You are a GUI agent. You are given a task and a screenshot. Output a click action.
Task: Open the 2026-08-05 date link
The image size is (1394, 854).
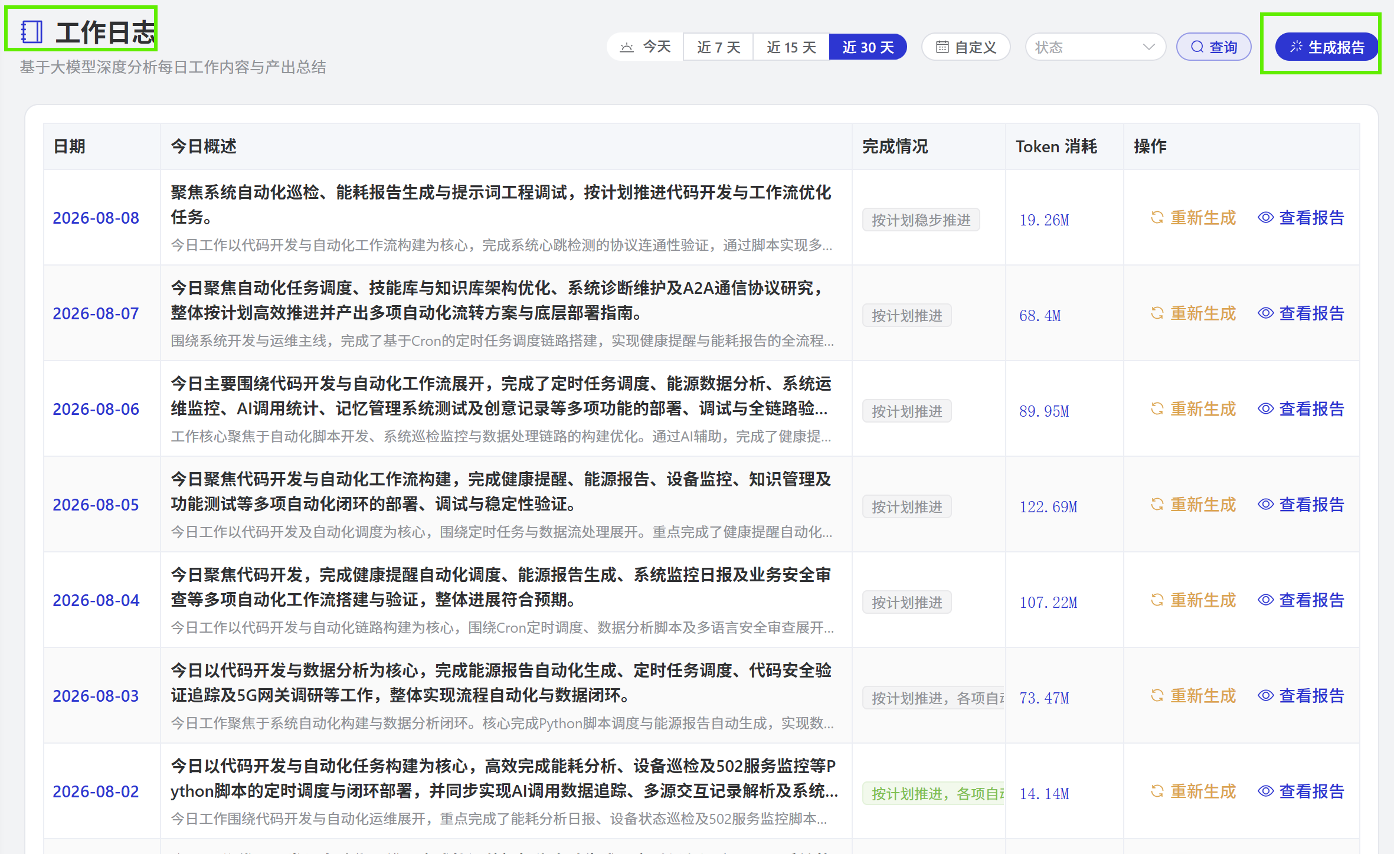(x=96, y=505)
